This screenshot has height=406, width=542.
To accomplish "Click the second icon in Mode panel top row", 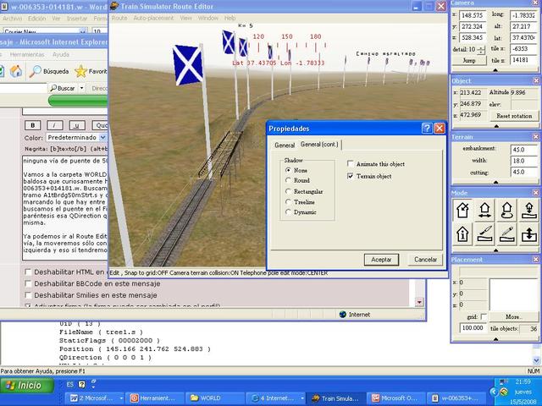I will click(x=486, y=210).
